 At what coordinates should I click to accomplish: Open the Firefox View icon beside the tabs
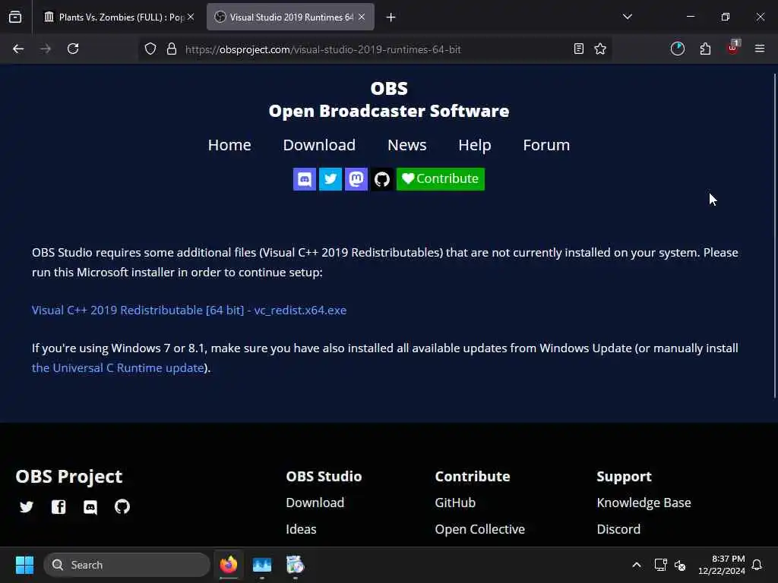(x=15, y=17)
